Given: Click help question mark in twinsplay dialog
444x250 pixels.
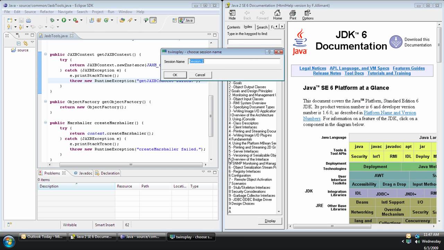Looking at the screenshot, I should coord(269,52).
